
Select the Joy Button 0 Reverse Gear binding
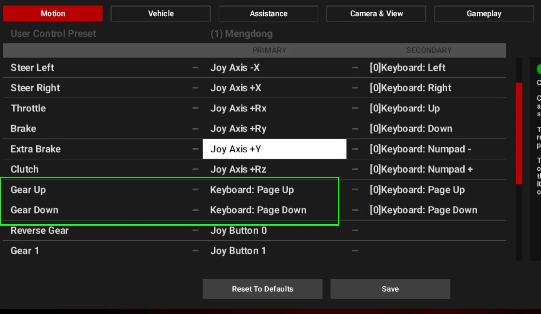(x=239, y=231)
